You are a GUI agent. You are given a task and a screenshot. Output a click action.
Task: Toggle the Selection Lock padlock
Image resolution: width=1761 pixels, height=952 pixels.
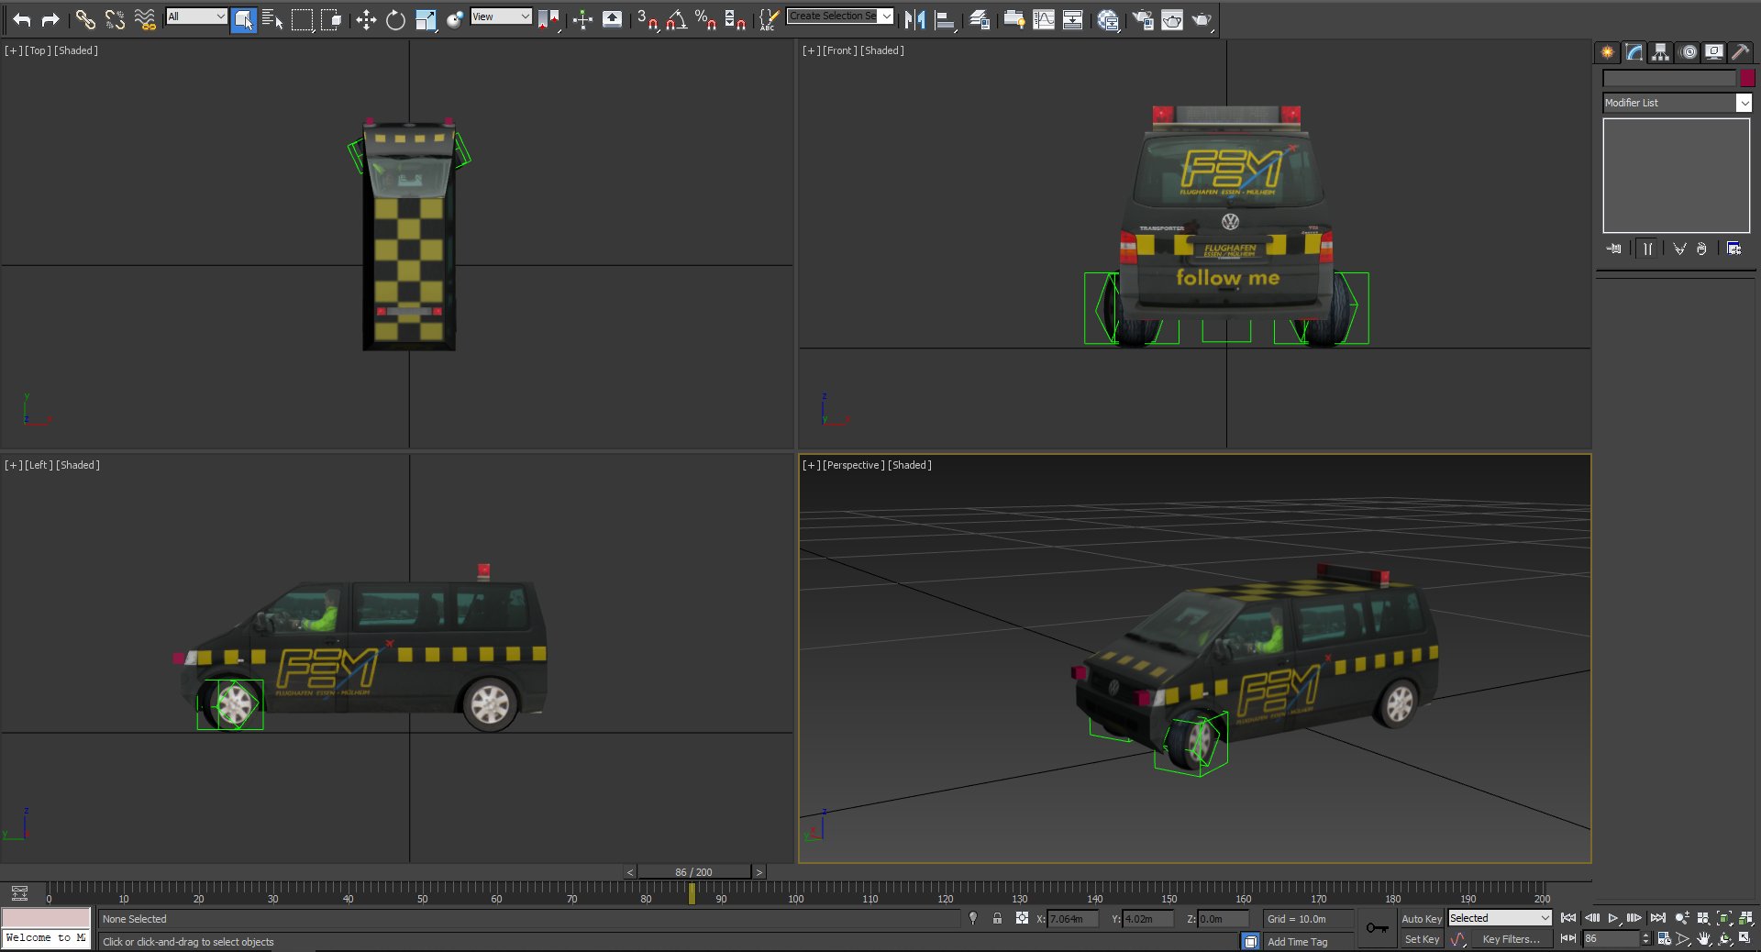(x=997, y=918)
